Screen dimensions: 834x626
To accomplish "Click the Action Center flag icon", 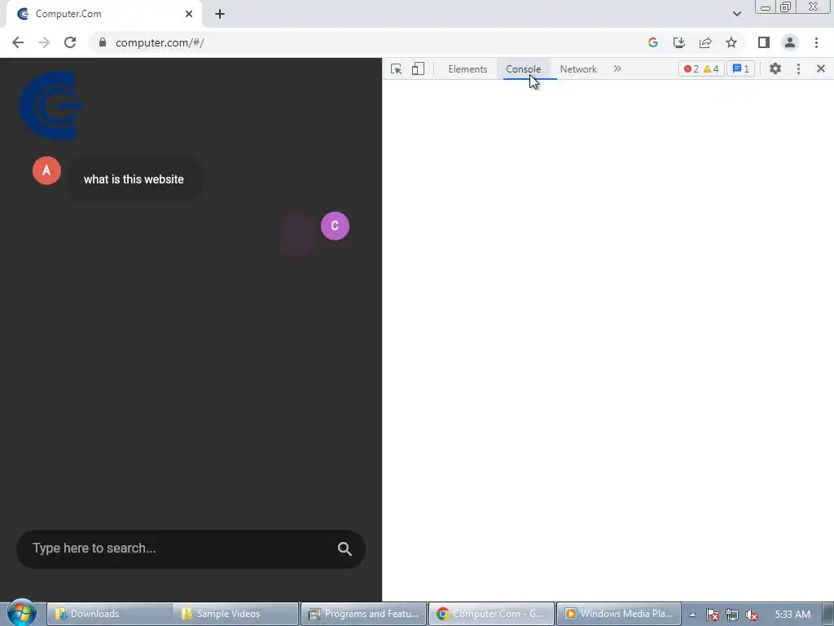I will [x=712, y=615].
